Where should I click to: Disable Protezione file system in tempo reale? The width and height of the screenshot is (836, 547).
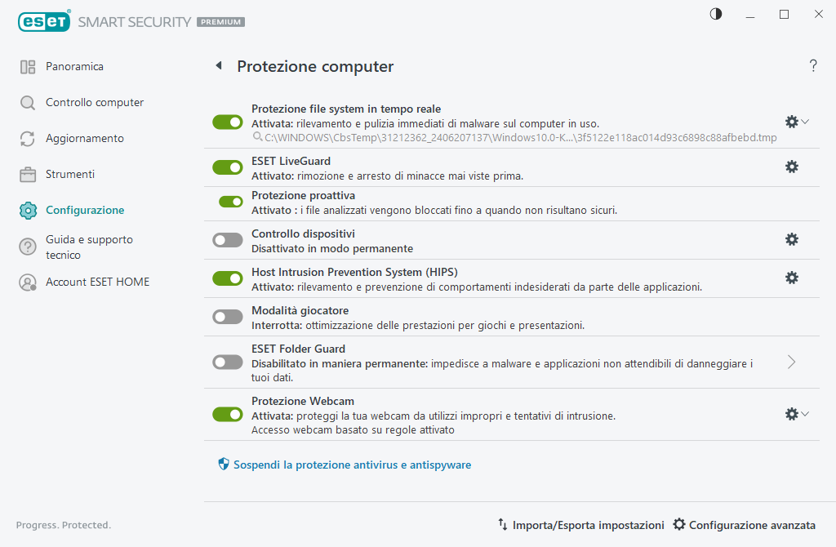[227, 122]
